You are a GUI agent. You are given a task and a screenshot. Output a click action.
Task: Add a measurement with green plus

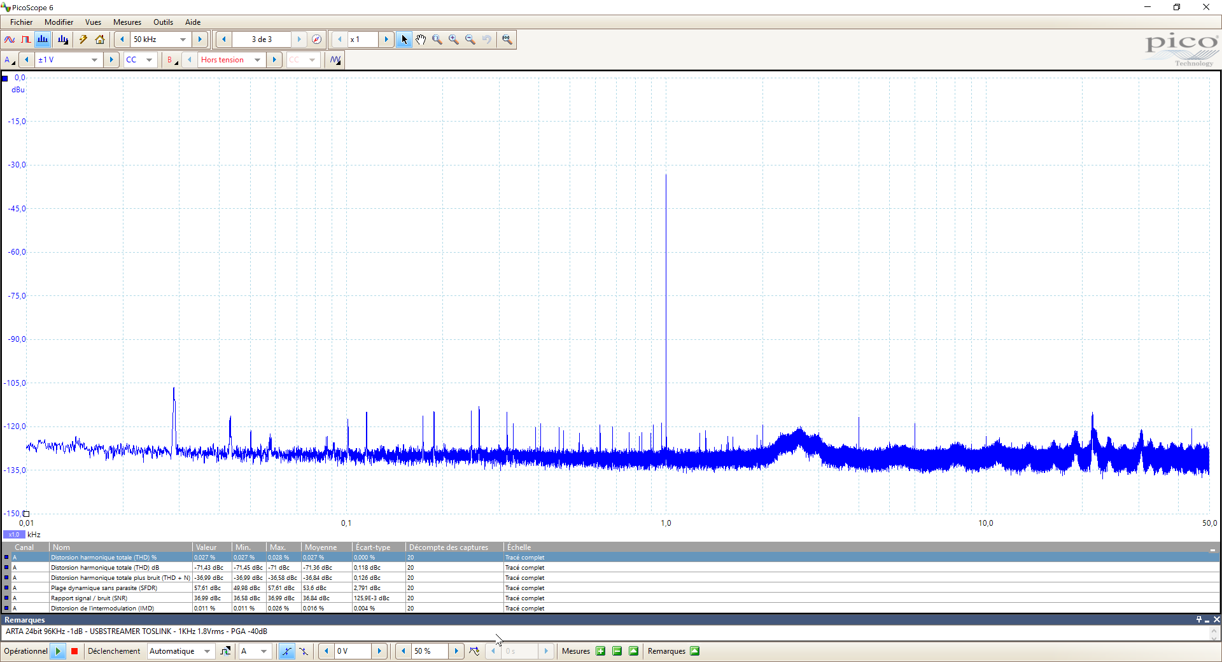(x=600, y=651)
